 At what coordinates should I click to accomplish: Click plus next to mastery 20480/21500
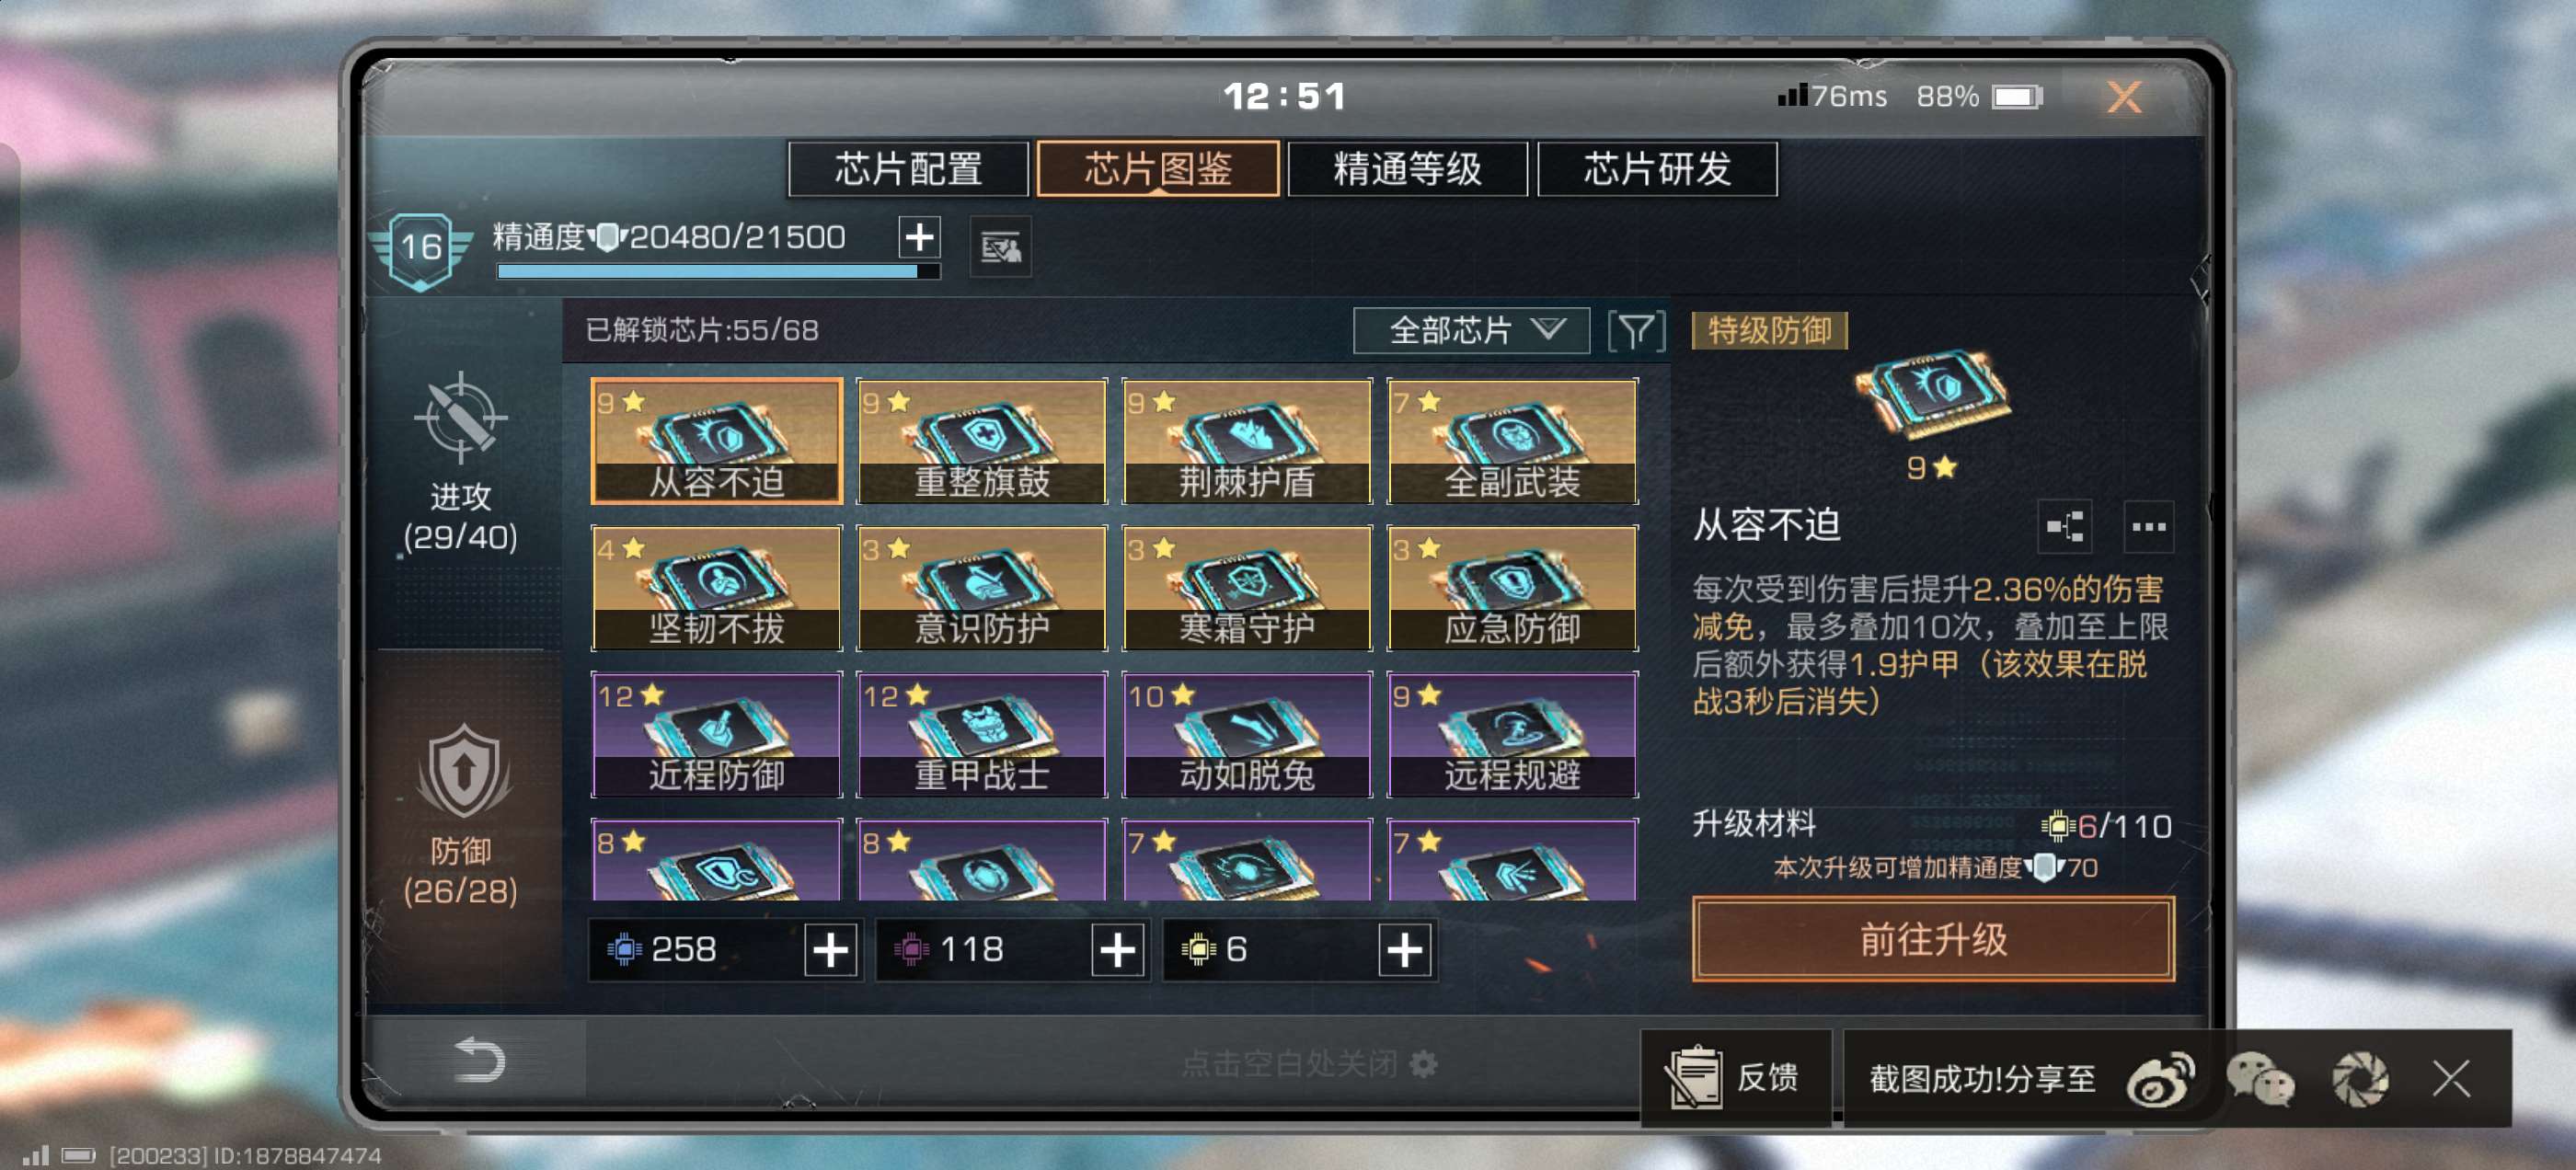pos(919,238)
